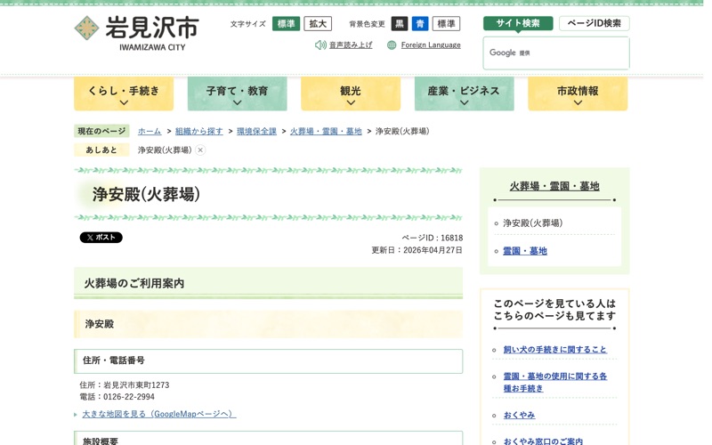The width and height of the screenshot is (712, 445).
Task: Open the おくやみ窓口のご案内 link
Action: [x=543, y=441]
